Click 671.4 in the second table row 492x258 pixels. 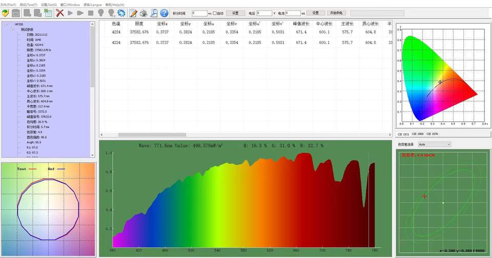click(x=301, y=42)
